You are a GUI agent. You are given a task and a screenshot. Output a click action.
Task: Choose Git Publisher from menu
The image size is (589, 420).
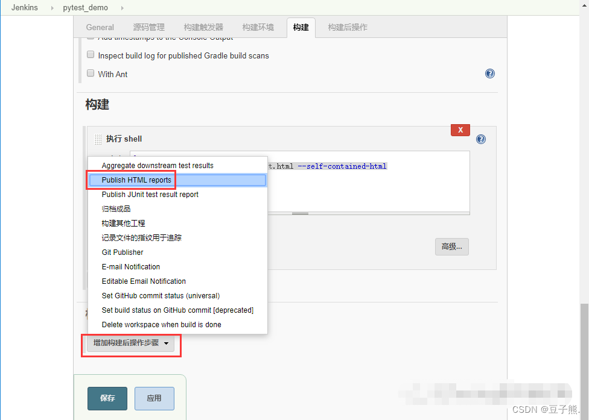pos(177,252)
